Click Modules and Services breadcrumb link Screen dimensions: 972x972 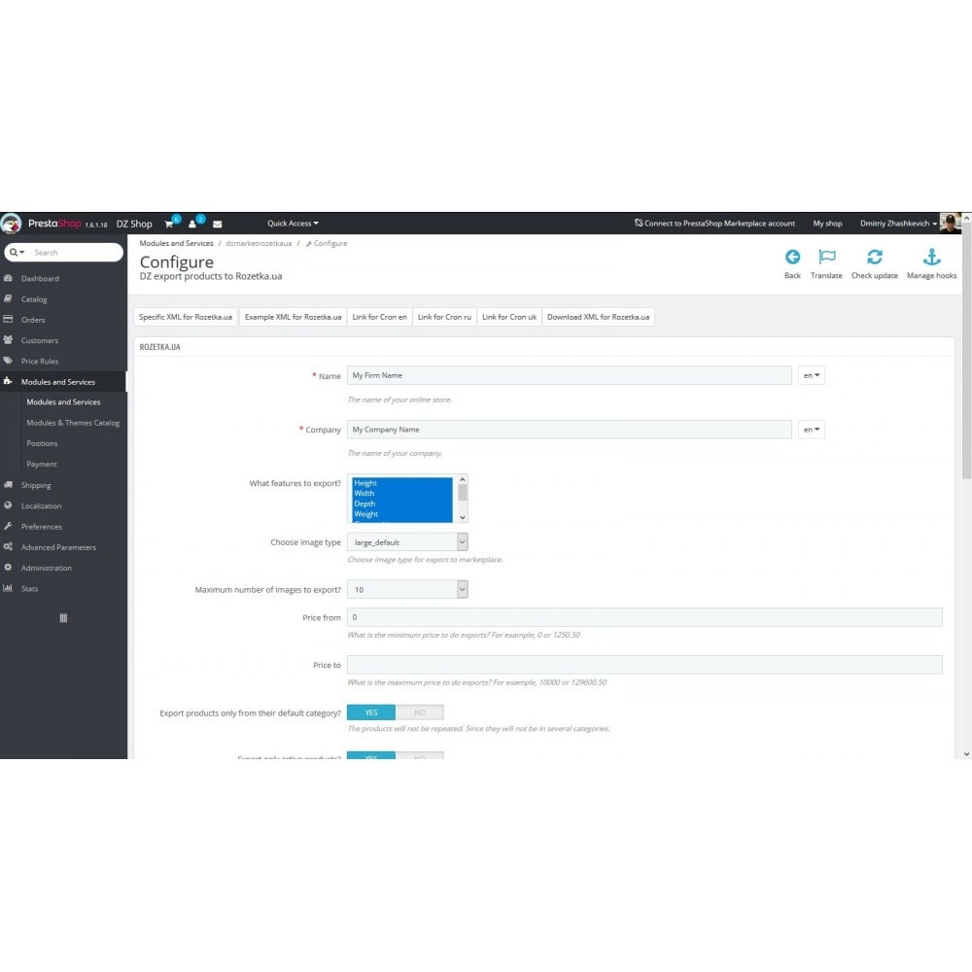176,244
